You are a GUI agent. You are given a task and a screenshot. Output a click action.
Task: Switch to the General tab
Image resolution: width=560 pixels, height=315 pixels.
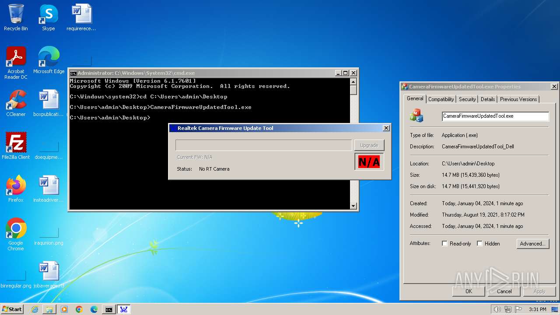415,98
